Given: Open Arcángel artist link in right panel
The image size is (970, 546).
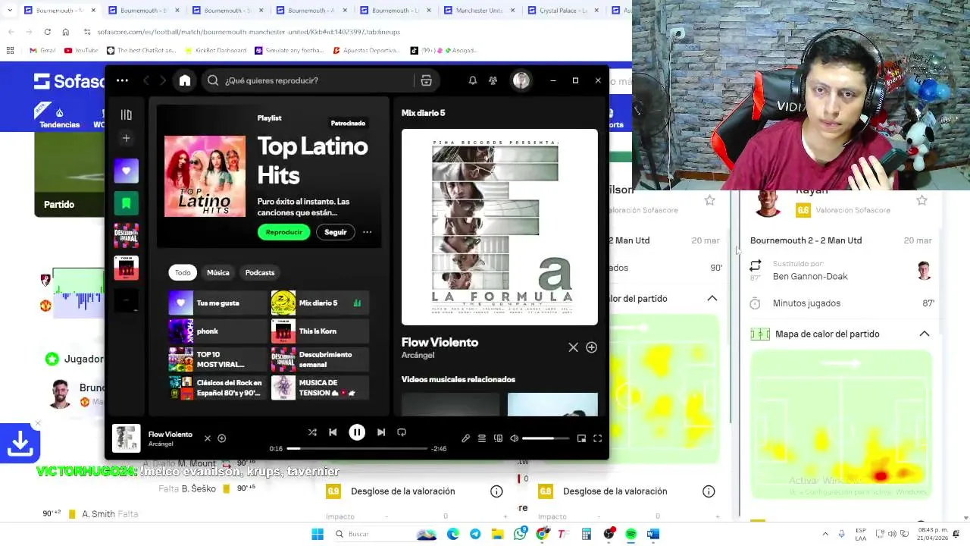Looking at the screenshot, I should pyautogui.click(x=418, y=356).
